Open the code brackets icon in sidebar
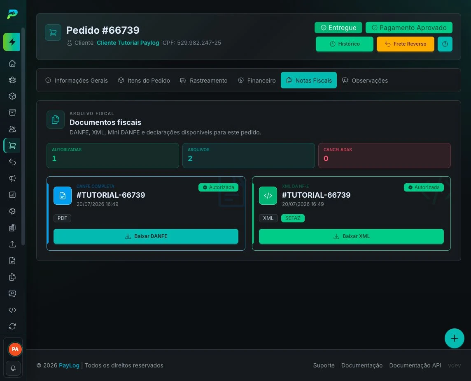The image size is (471, 381). (12, 310)
